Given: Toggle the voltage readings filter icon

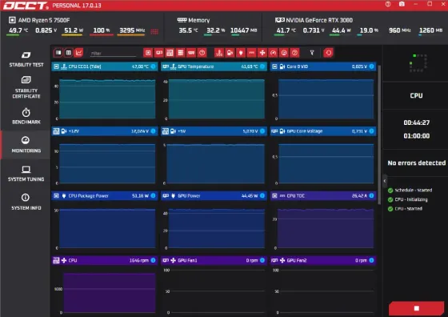Looking at the screenshot, I should pyautogui.click(x=230, y=53).
